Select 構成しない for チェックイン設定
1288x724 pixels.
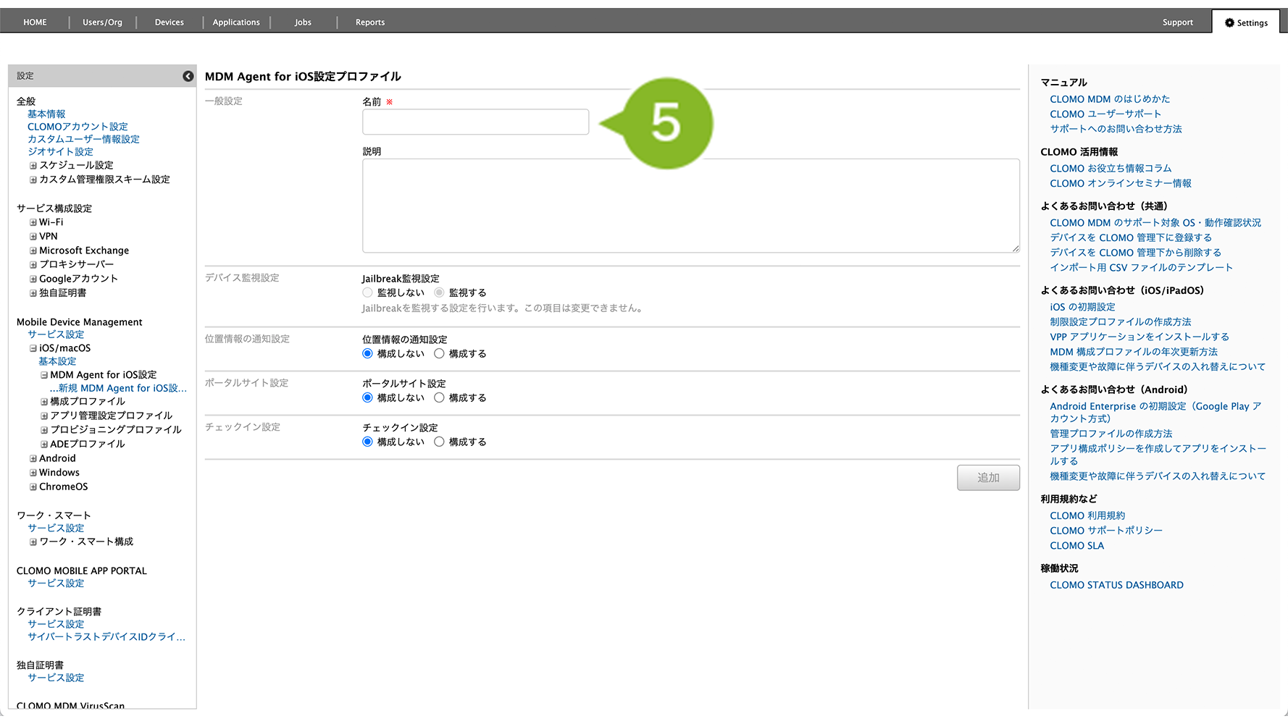point(367,442)
